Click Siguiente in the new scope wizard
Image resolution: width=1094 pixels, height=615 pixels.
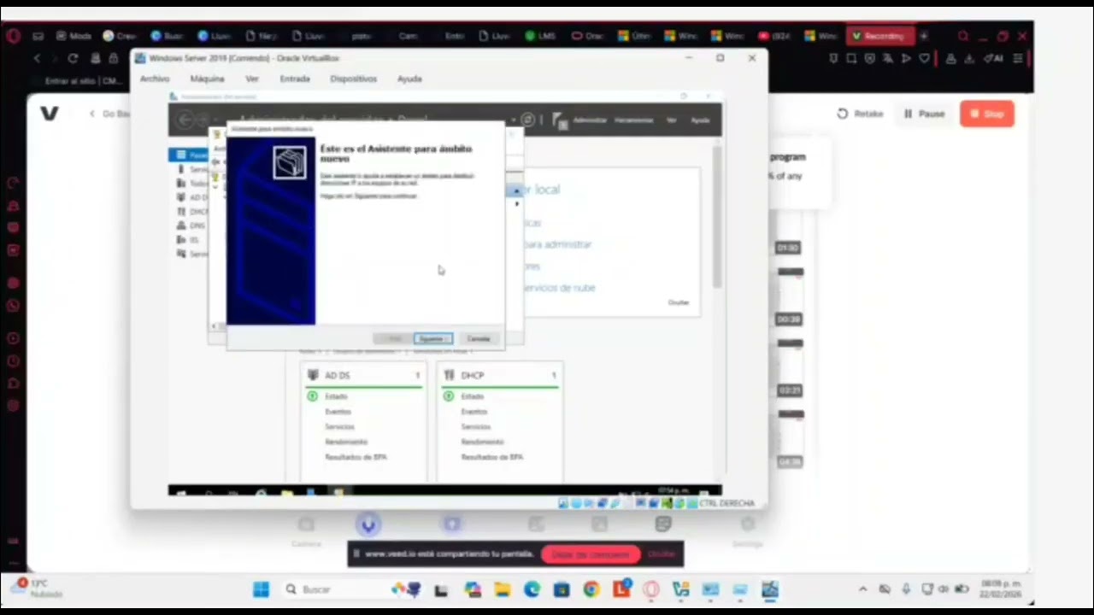[x=432, y=339]
